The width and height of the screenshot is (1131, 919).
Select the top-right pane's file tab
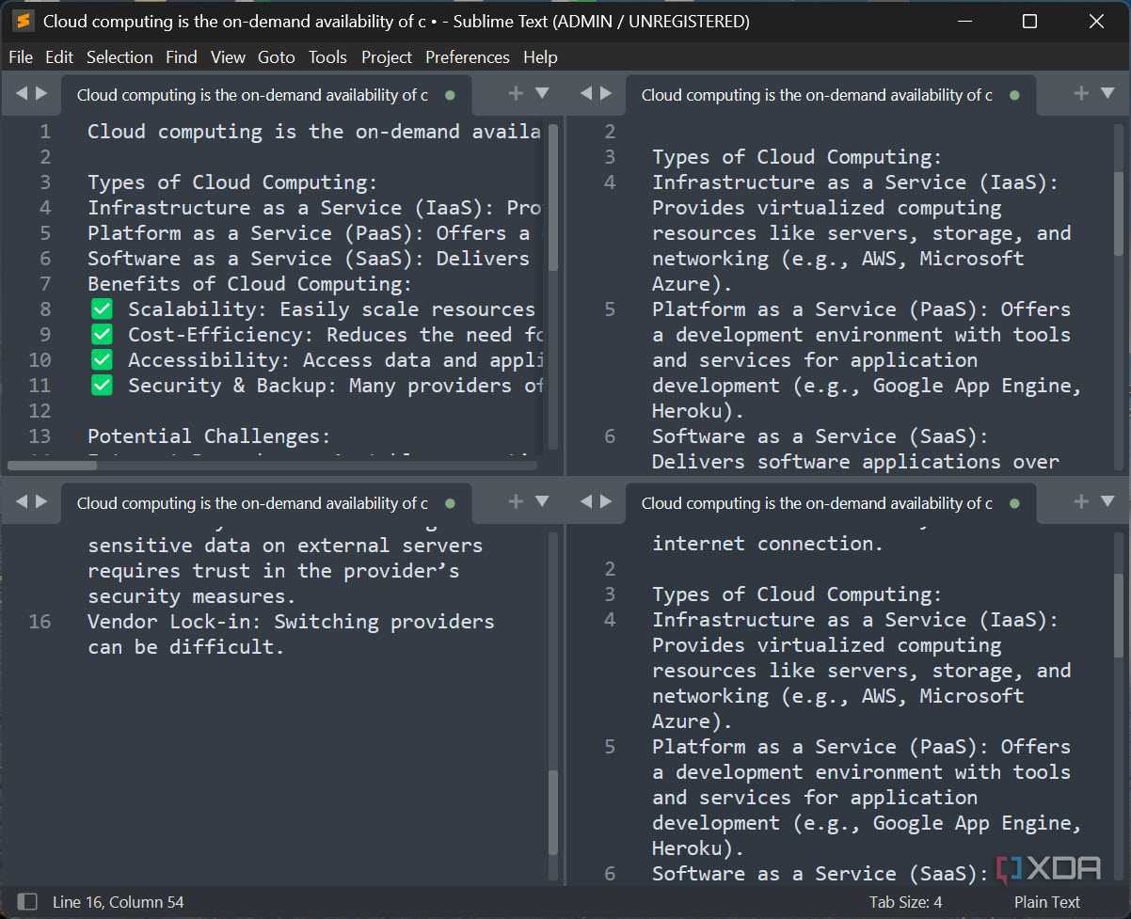pyautogui.click(x=831, y=95)
